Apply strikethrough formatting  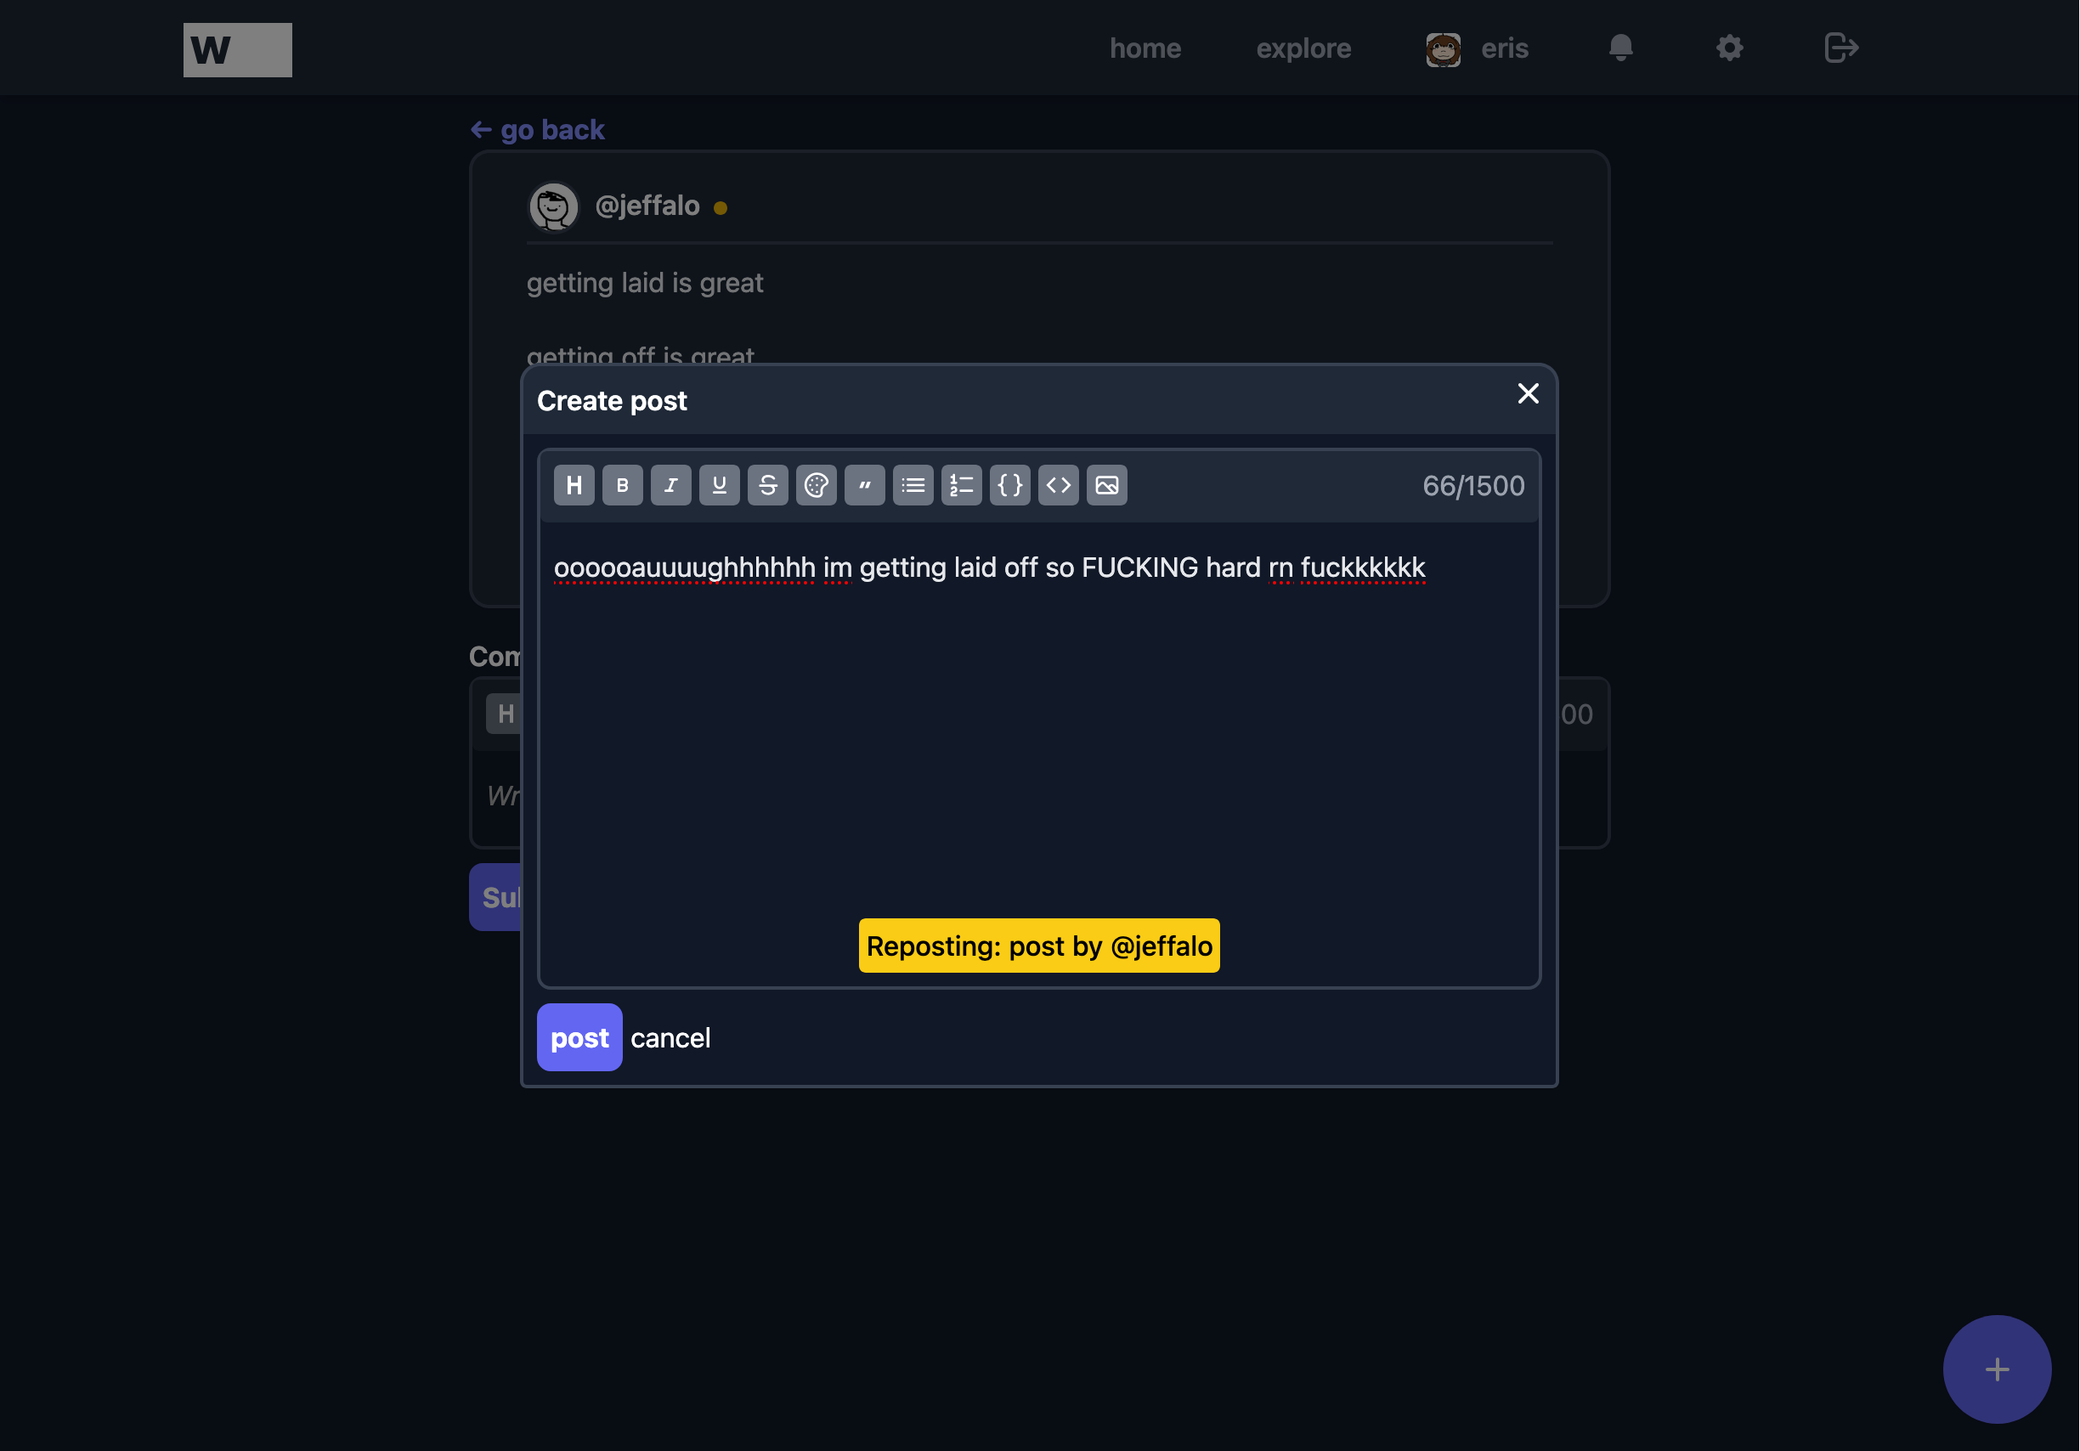[x=767, y=485]
